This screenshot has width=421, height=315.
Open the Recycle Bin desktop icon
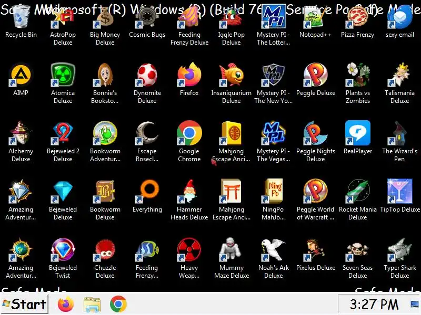(x=21, y=17)
